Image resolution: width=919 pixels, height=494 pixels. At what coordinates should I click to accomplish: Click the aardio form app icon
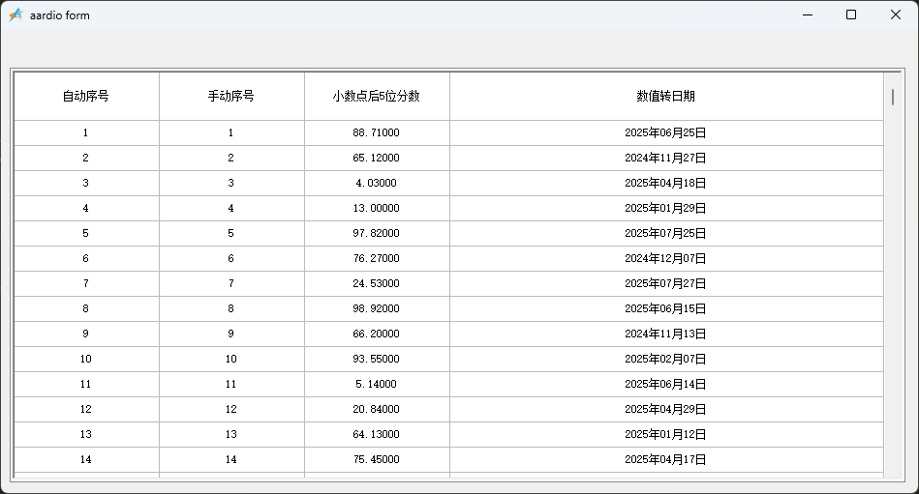point(15,15)
